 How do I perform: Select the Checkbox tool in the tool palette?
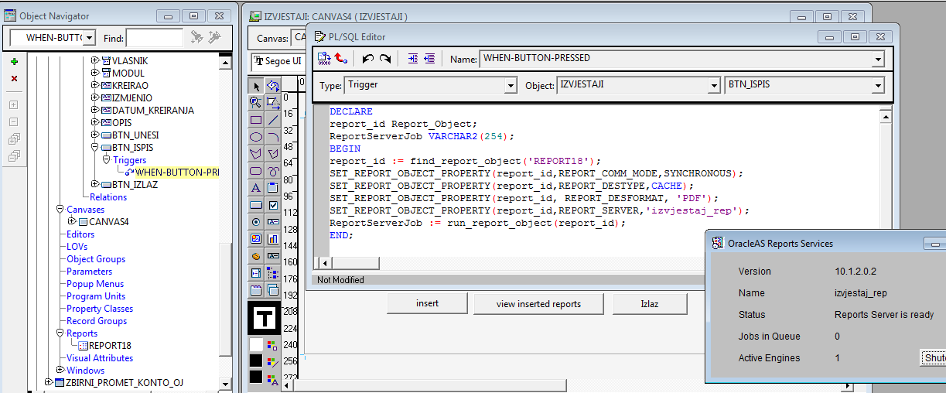[x=273, y=205]
